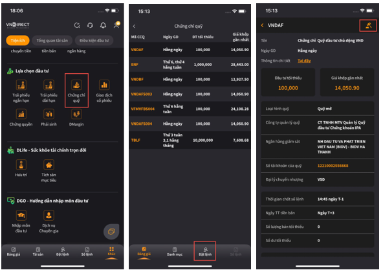
Task: Tap DLife - Sức khỏe tài chính heading
Action: [x=51, y=150]
